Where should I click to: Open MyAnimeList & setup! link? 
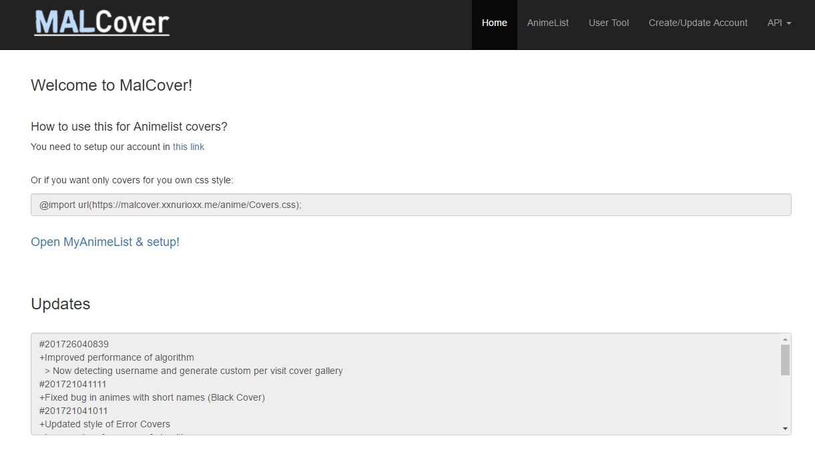pos(105,242)
